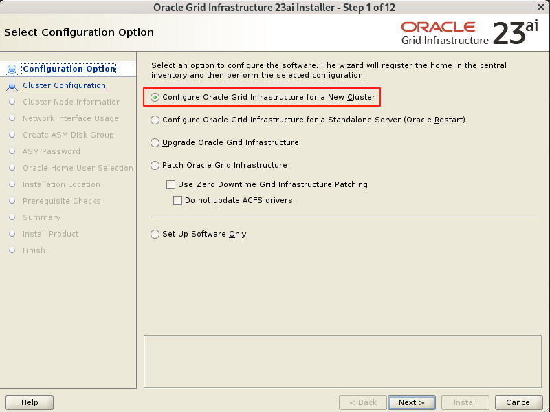
Task: Cancel the installer
Action: tap(519, 402)
